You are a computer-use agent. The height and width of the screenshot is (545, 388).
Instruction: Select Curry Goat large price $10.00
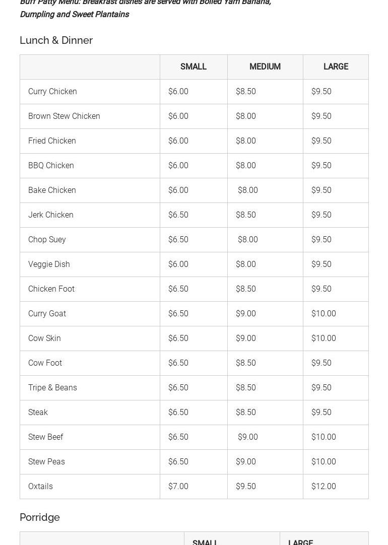tap(324, 313)
